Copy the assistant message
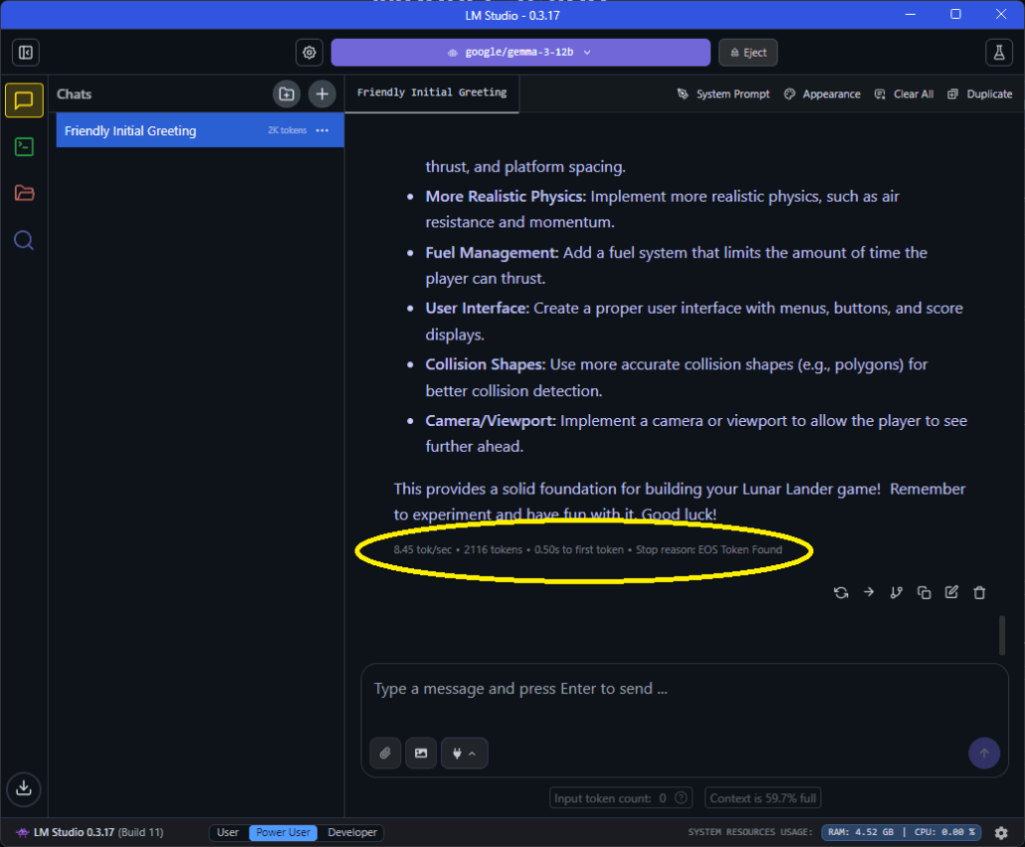The image size is (1025, 847). (923, 593)
